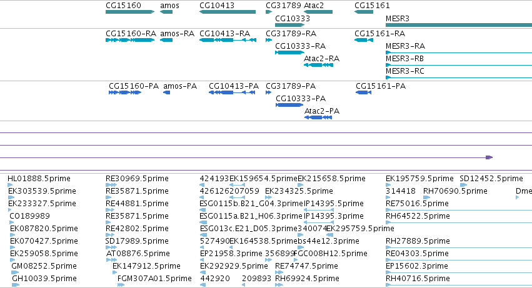Select EST EK070427.5prime
Image resolution: width=532 pixels, height=288 pixels.
click(x=44, y=241)
